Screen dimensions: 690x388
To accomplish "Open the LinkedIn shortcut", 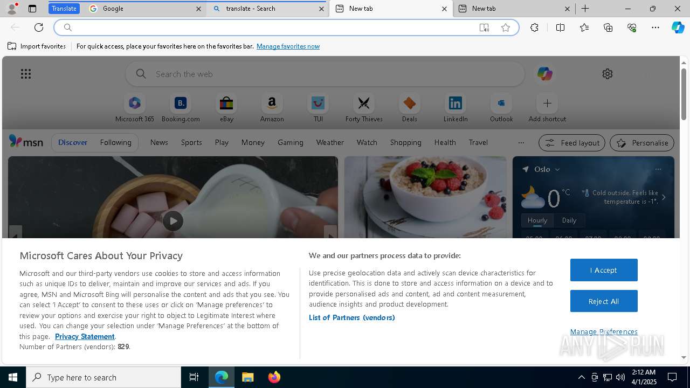I will [456, 108].
